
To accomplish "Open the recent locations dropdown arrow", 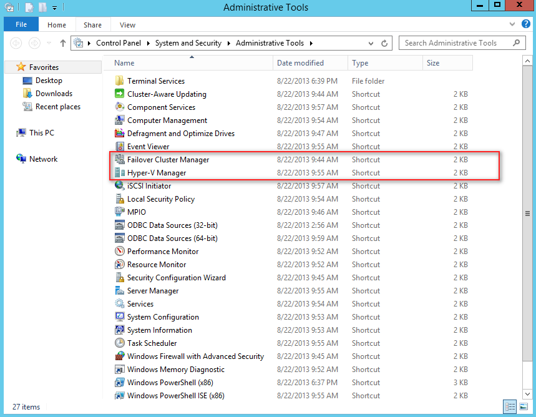I will (x=49, y=43).
